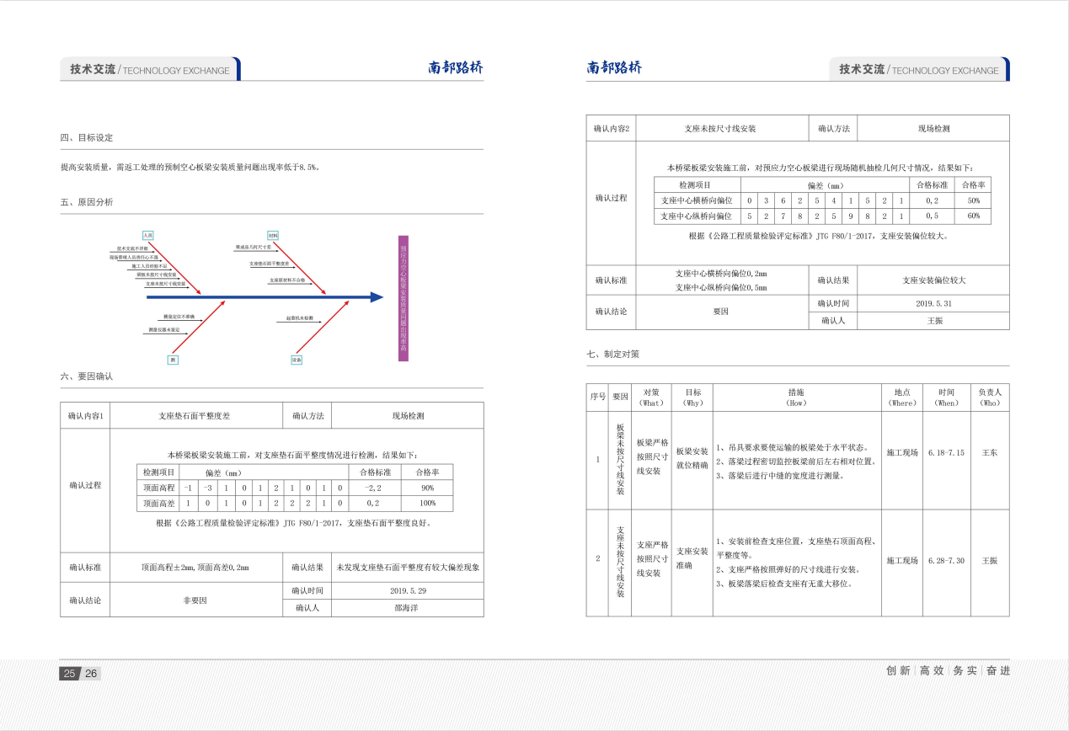The width and height of the screenshot is (1069, 731).
Task: Select the heading "六、要因确认"
Action: pos(87,376)
